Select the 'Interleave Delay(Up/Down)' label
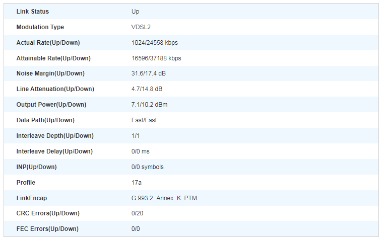The image size is (387, 241). tap(54, 151)
